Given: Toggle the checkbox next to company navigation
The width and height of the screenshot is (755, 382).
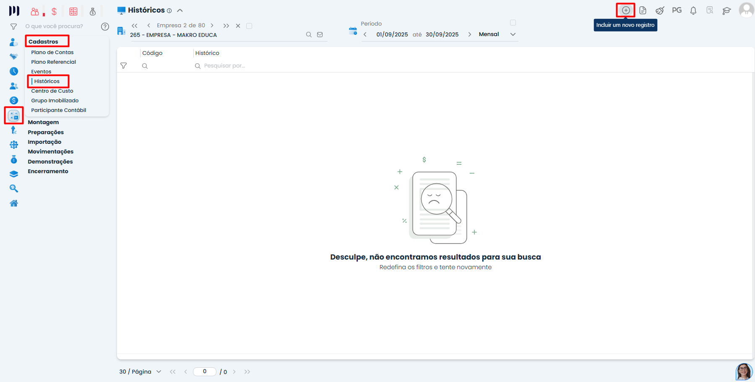Looking at the screenshot, I should click(x=249, y=26).
